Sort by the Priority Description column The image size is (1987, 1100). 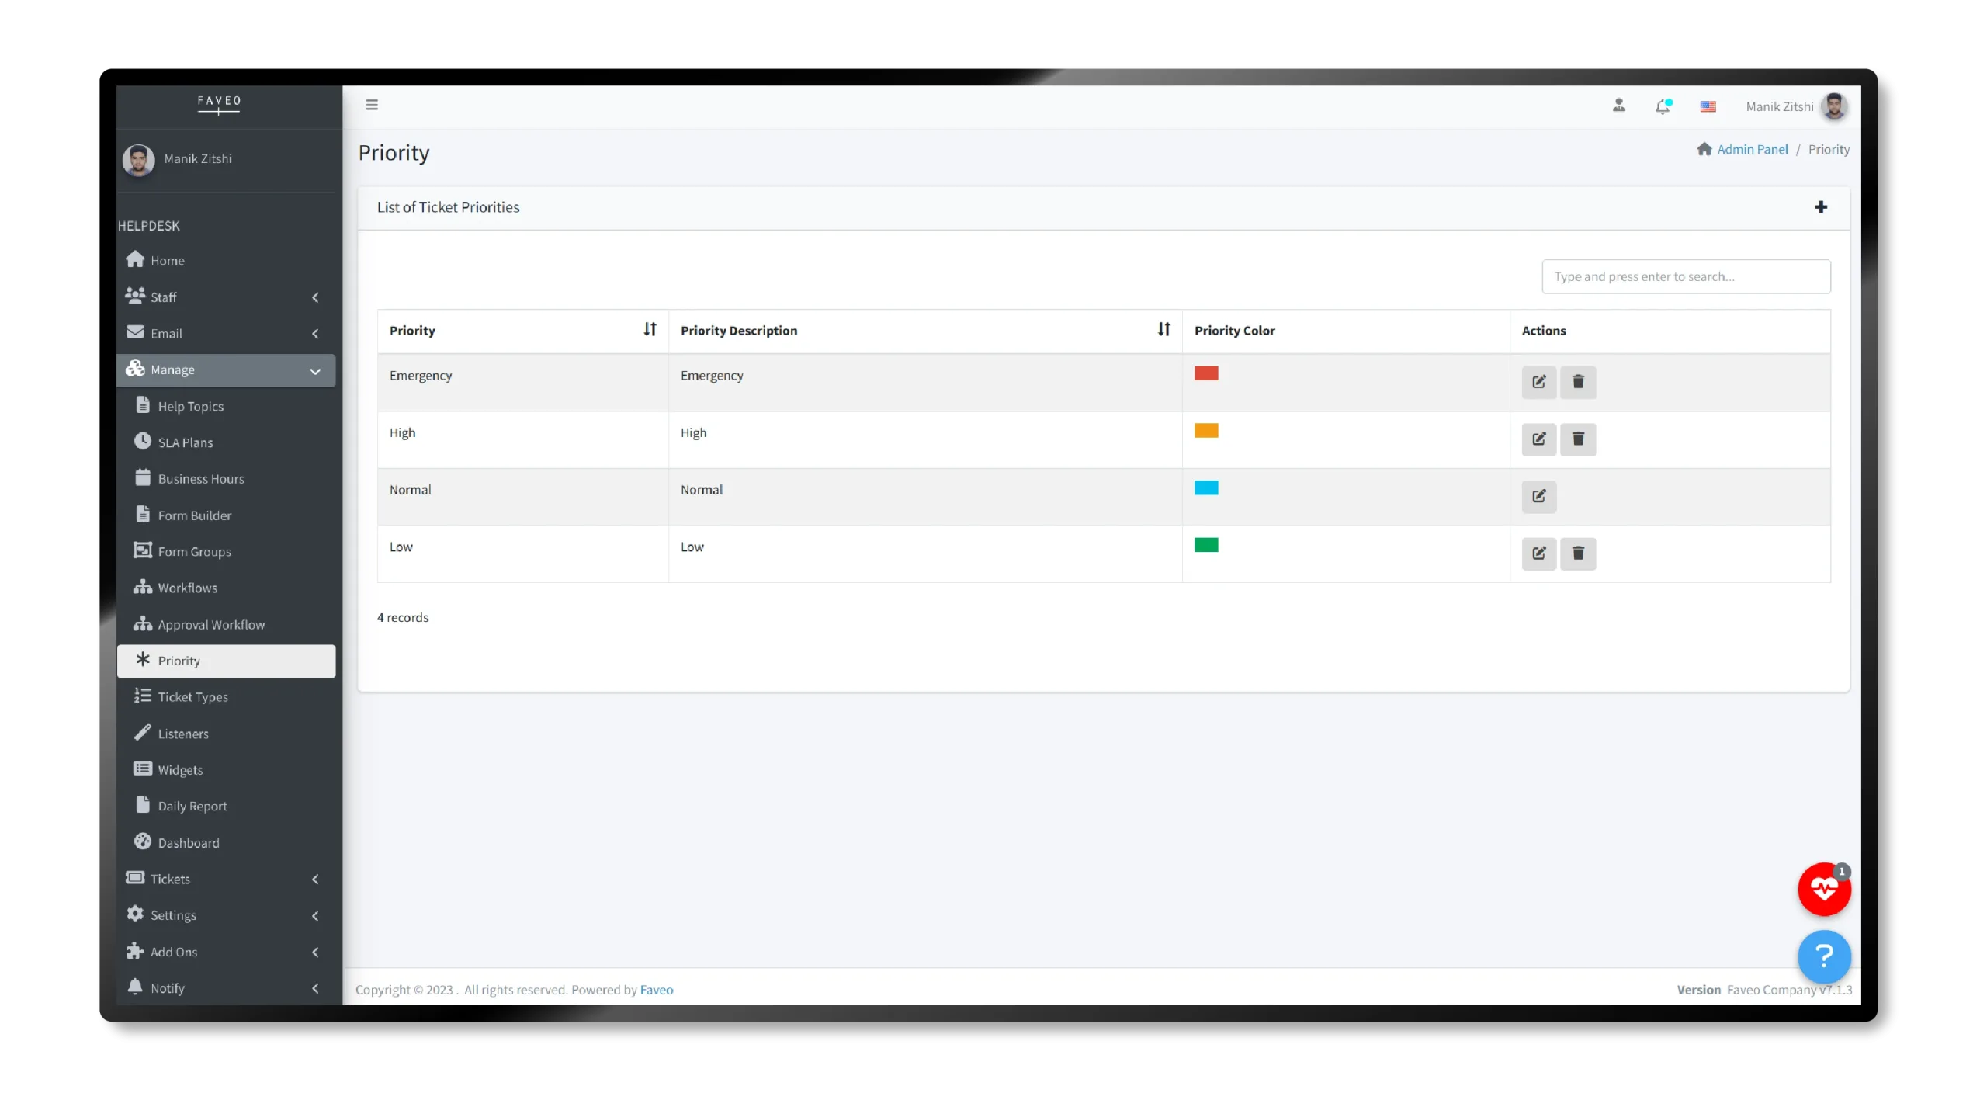(1163, 330)
